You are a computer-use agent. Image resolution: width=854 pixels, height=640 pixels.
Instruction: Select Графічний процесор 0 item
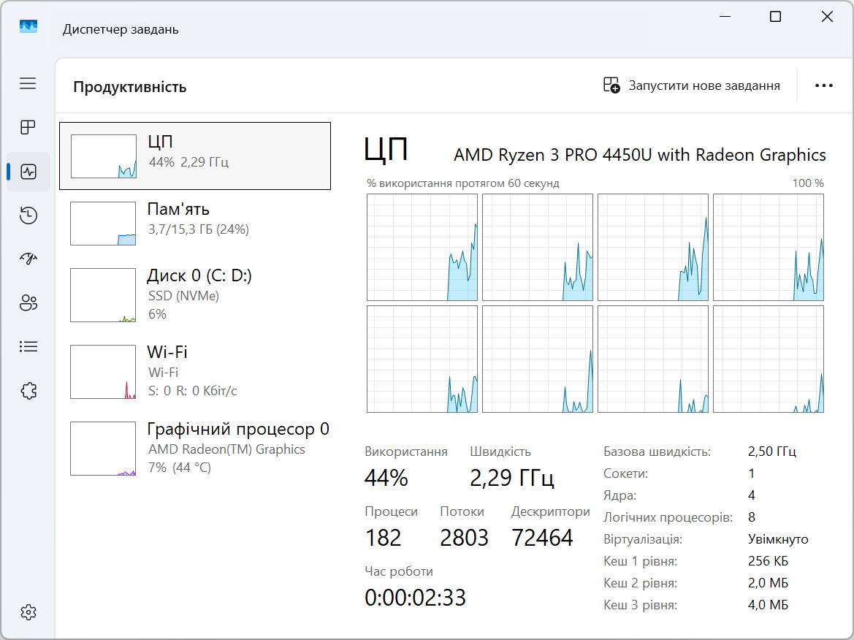pyautogui.click(x=195, y=449)
